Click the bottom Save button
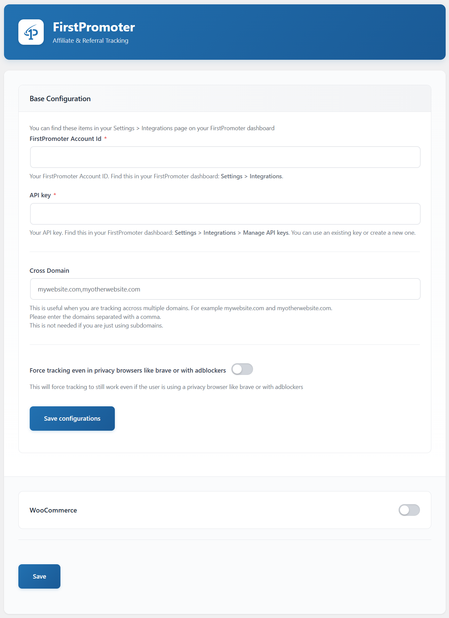 click(39, 576)
